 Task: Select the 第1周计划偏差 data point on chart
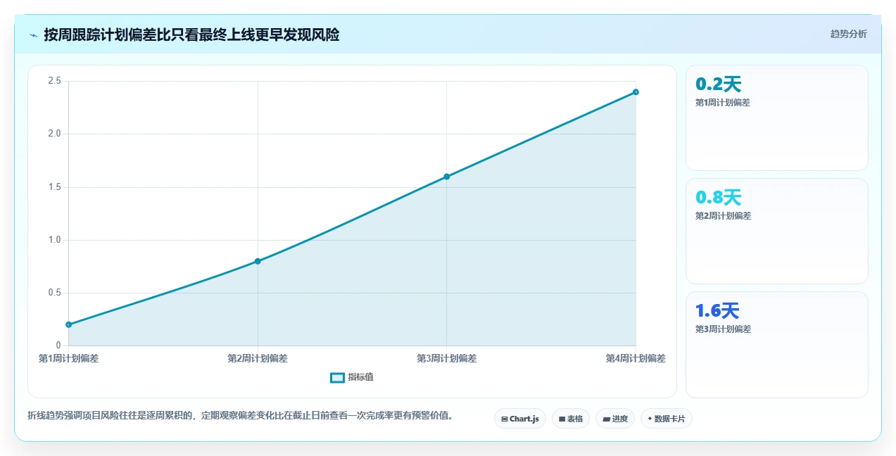pyautogui.click(x=69, y=324)
